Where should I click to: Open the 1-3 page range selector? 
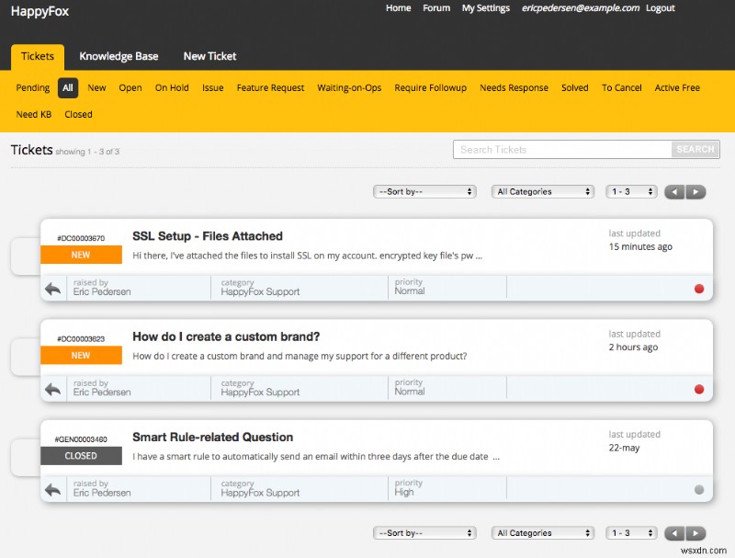click(630, 191)
